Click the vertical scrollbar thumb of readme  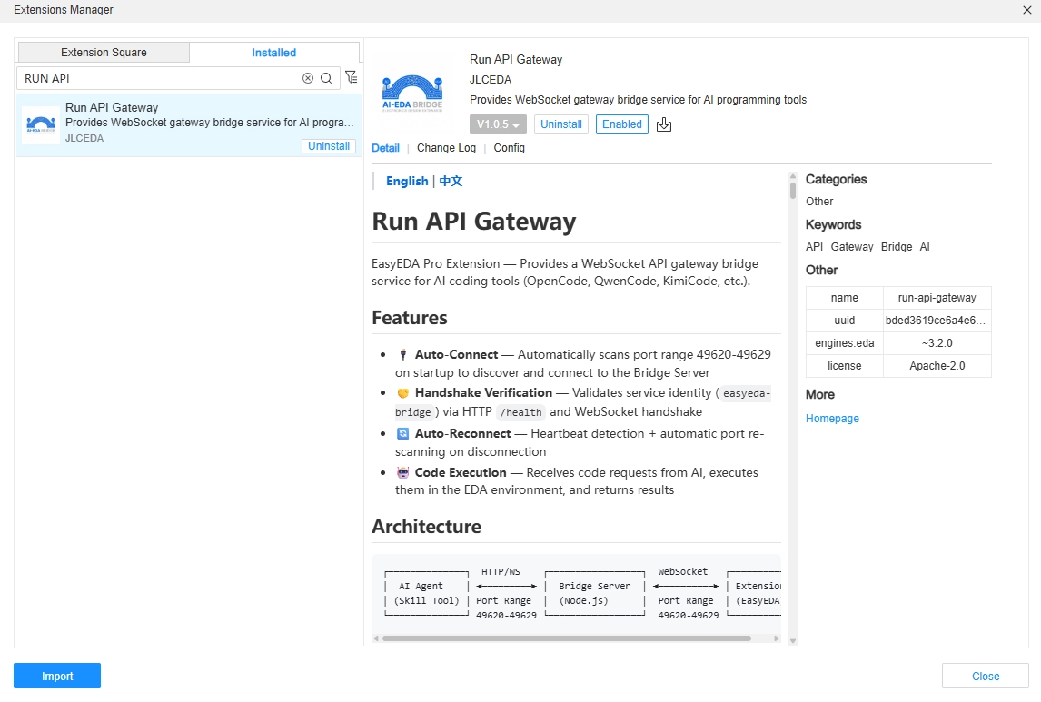pos(793,191)
